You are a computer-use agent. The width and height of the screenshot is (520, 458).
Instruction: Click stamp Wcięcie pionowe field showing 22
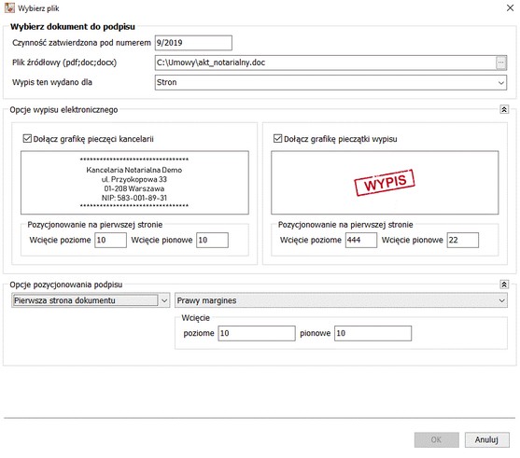click(463, 240)
